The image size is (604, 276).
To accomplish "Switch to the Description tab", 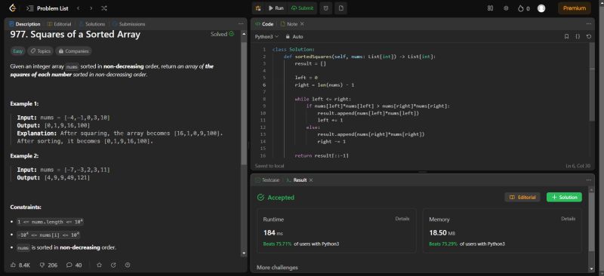I will (25, 24).
